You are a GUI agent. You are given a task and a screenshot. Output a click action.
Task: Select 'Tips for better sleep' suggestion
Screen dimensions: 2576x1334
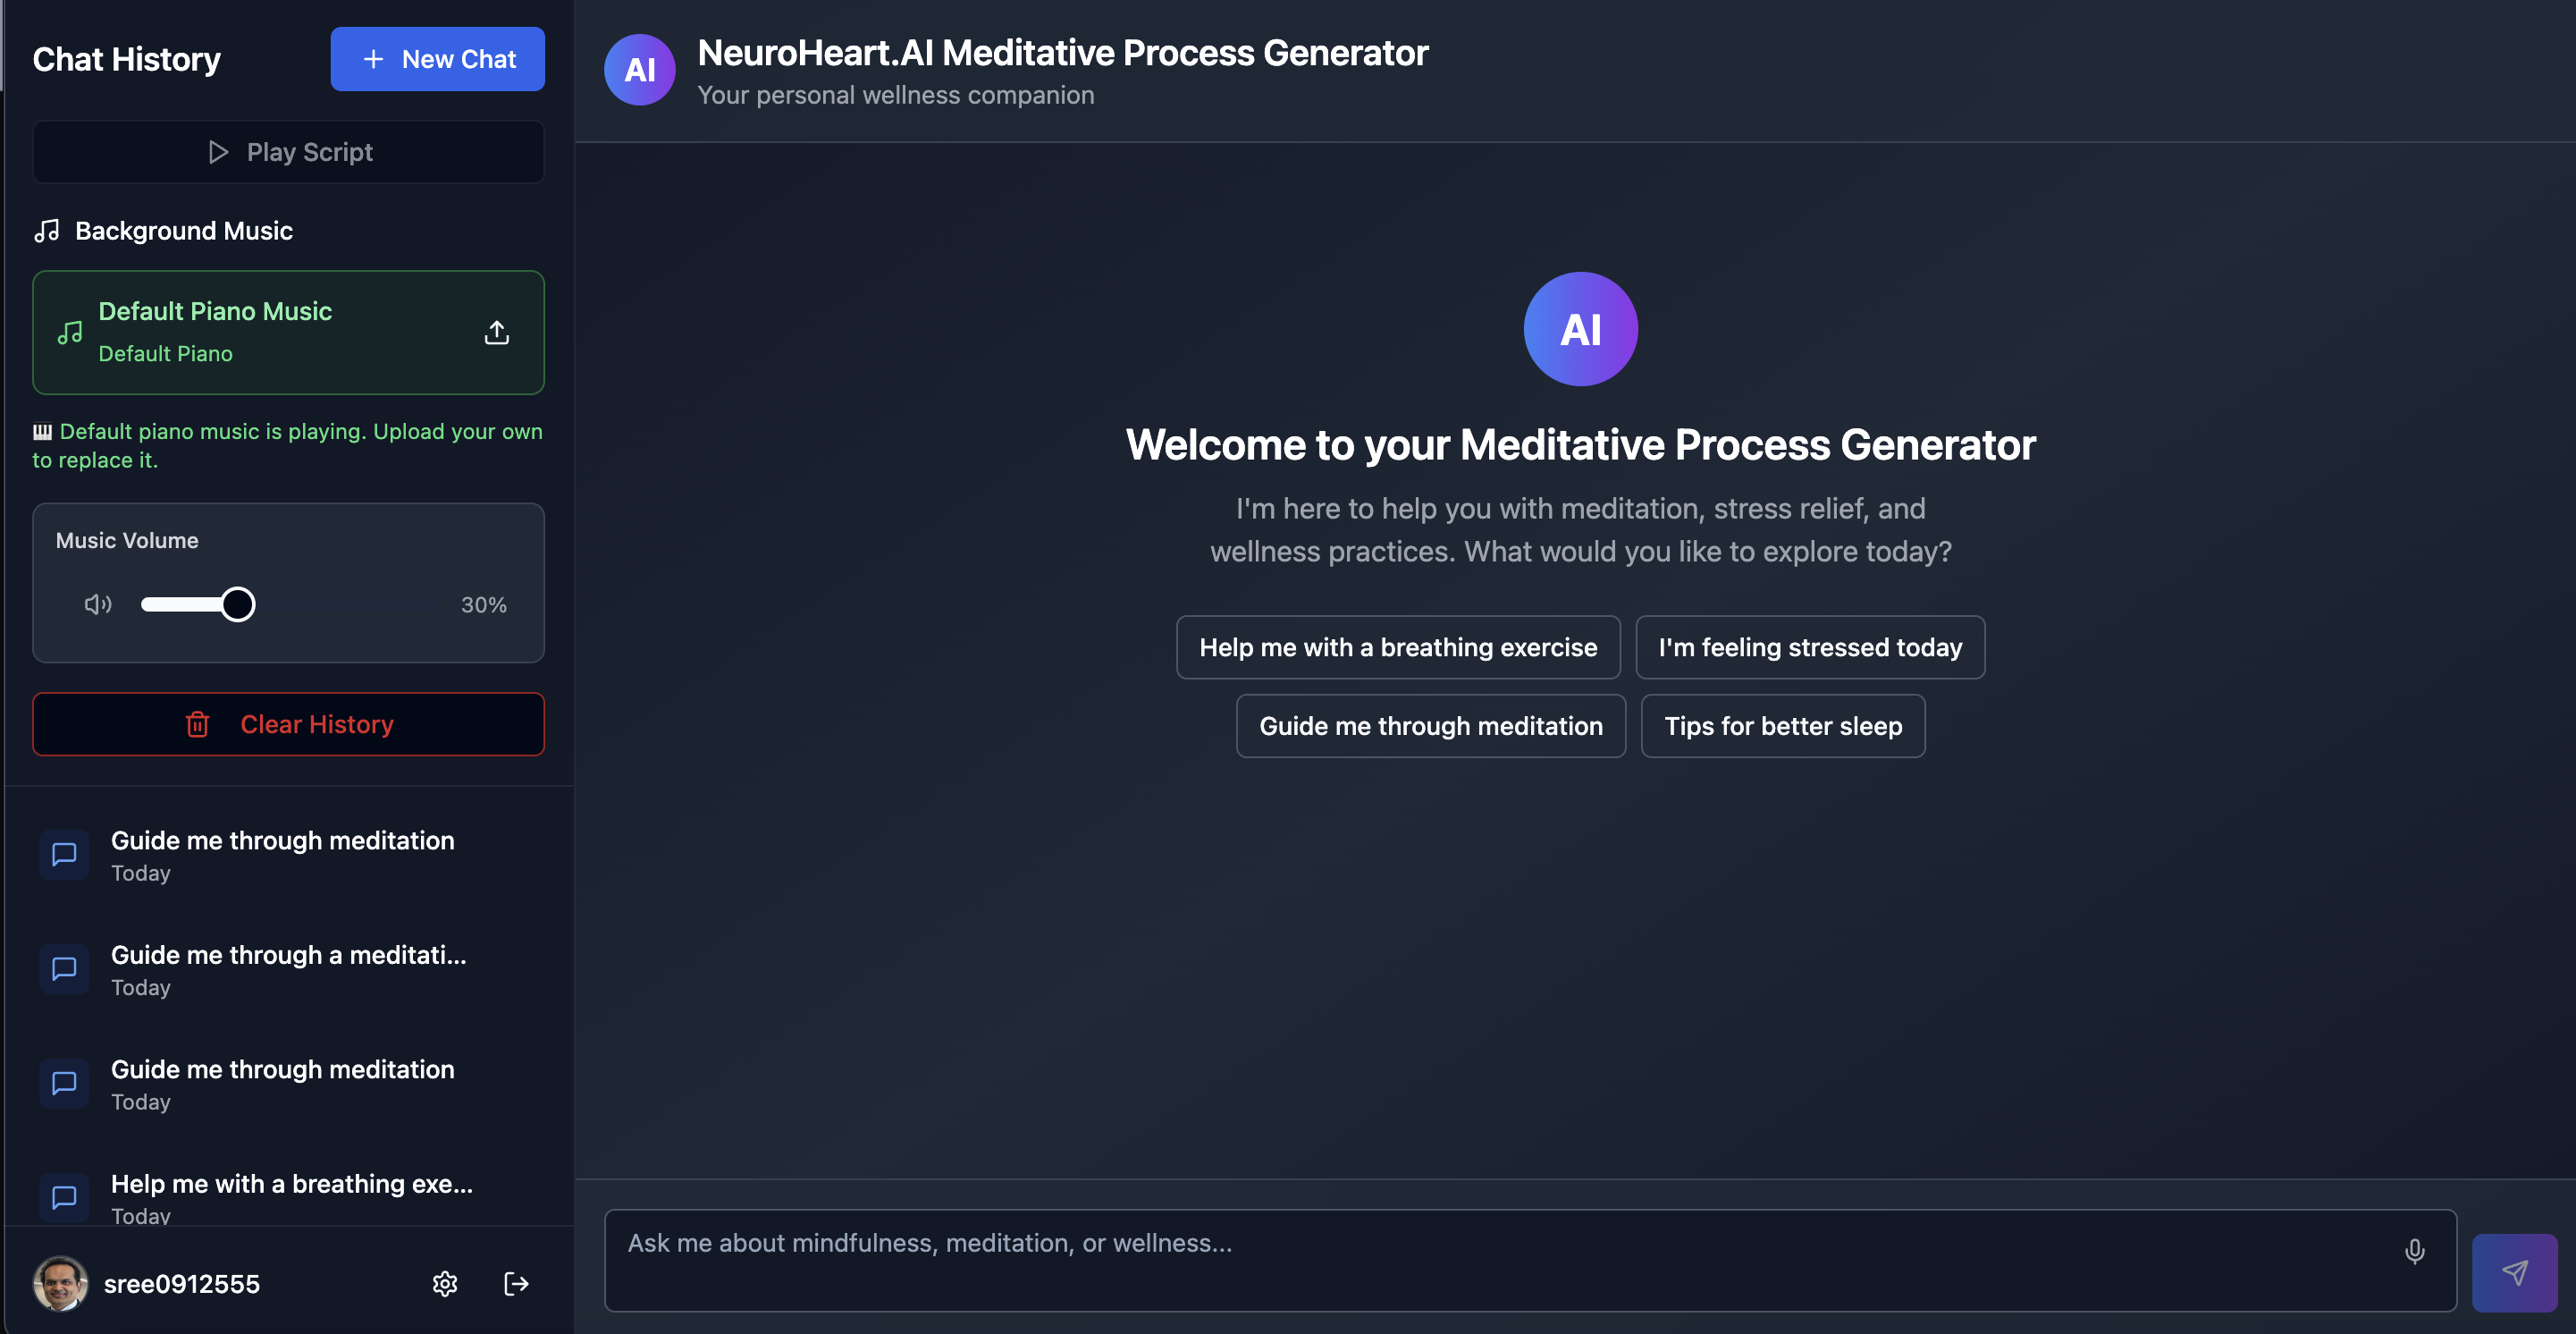click(1782, 726)
